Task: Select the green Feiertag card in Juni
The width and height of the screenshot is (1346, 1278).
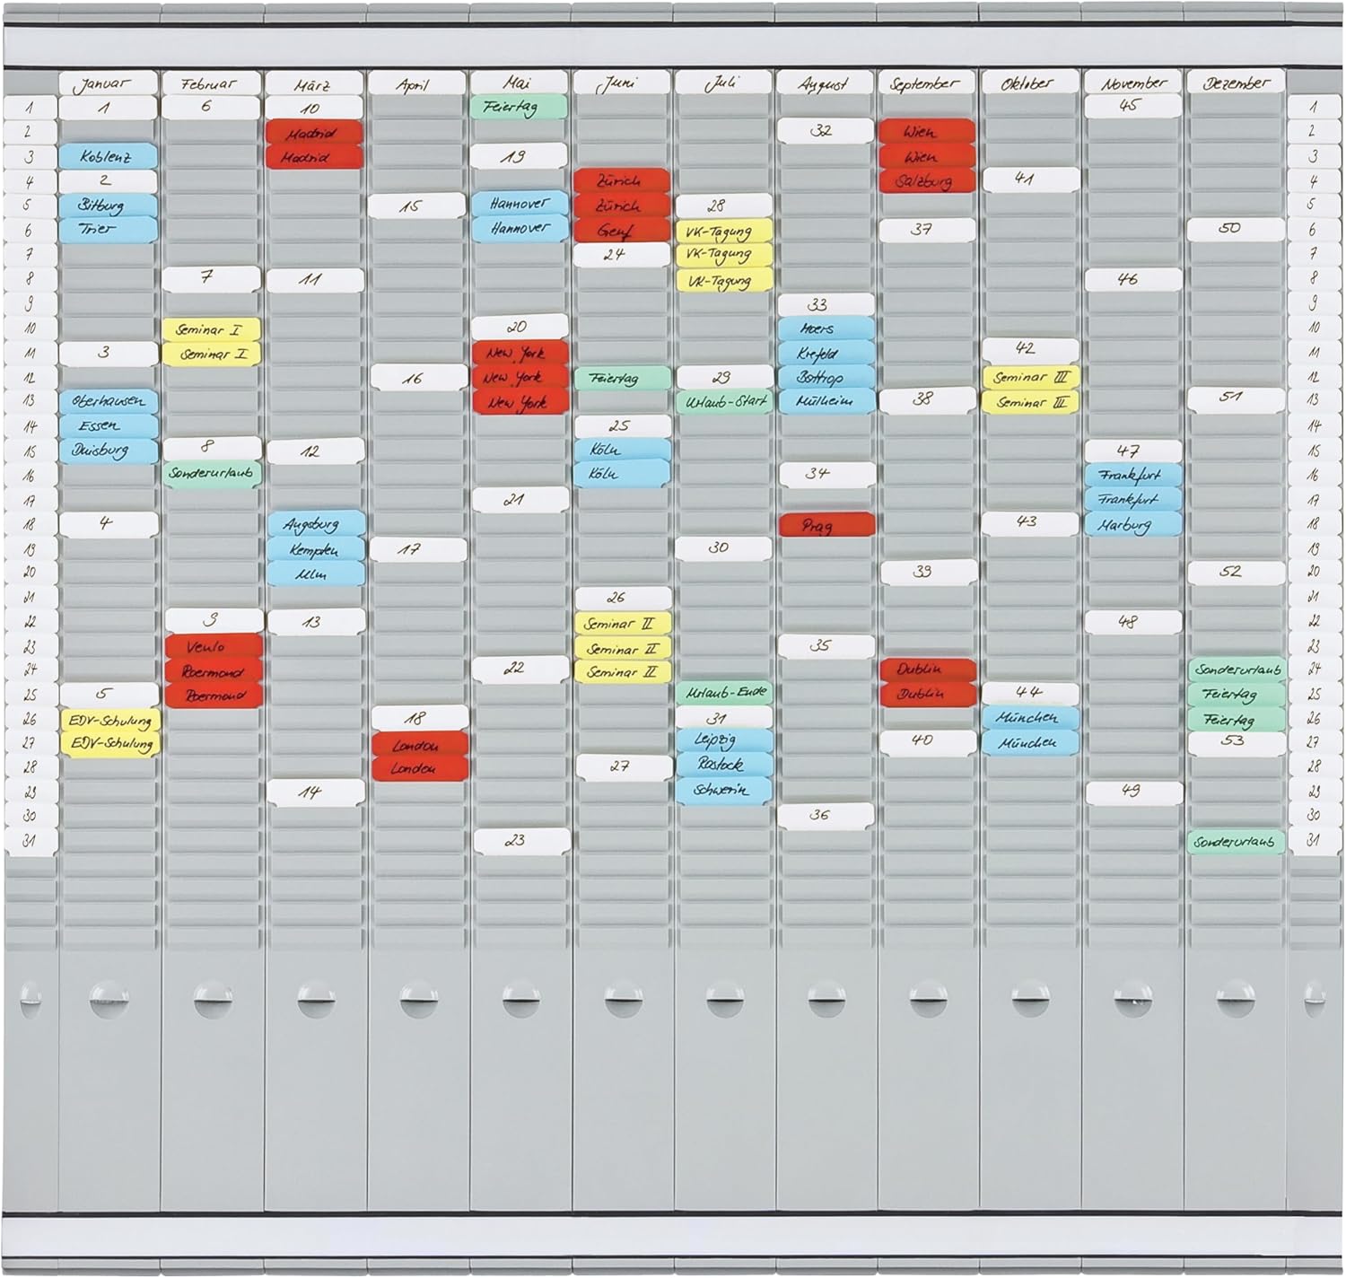Action: (621, 378)
